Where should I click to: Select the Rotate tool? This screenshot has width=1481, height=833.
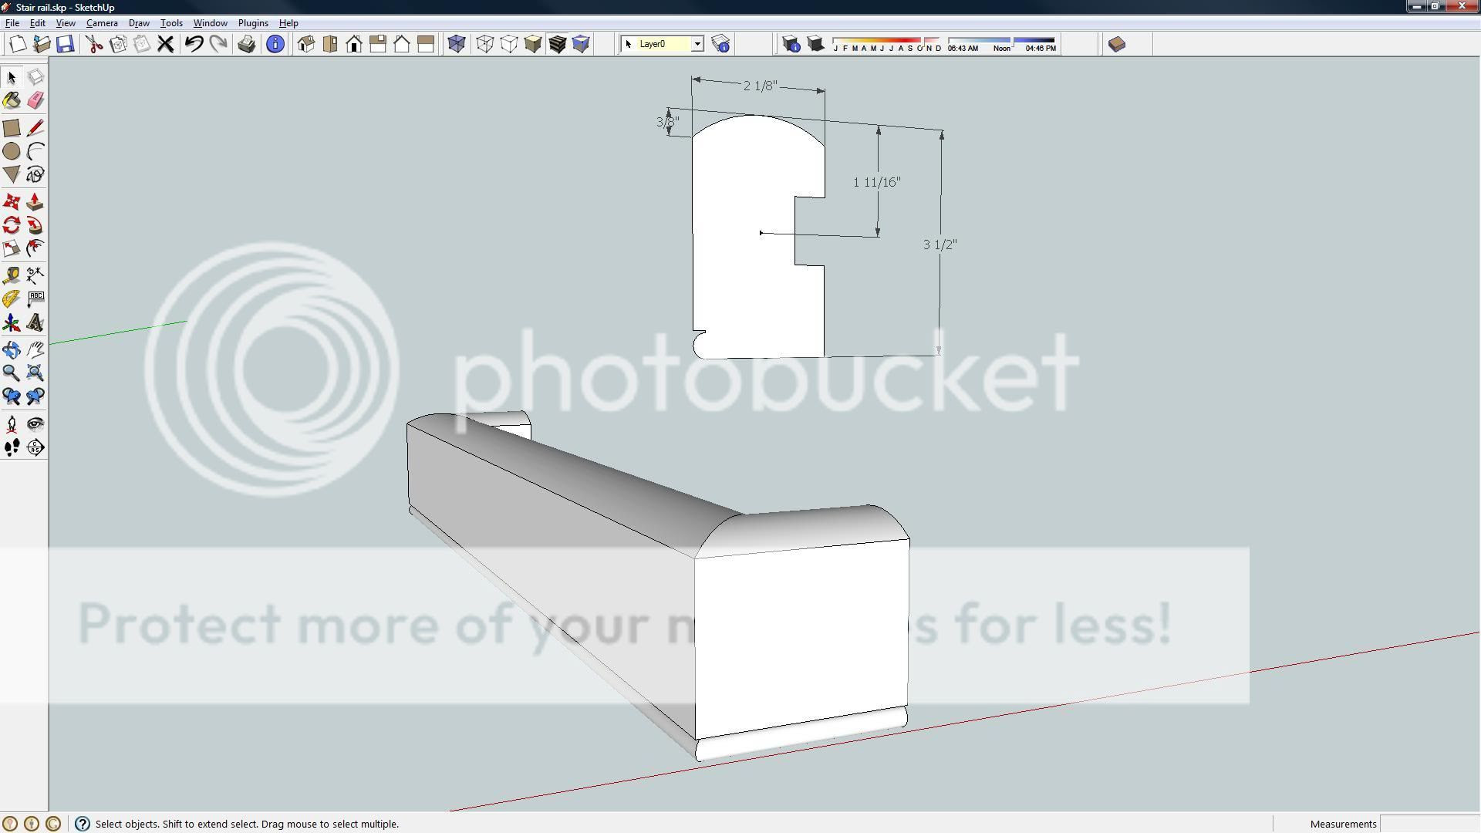click(12, 225)
